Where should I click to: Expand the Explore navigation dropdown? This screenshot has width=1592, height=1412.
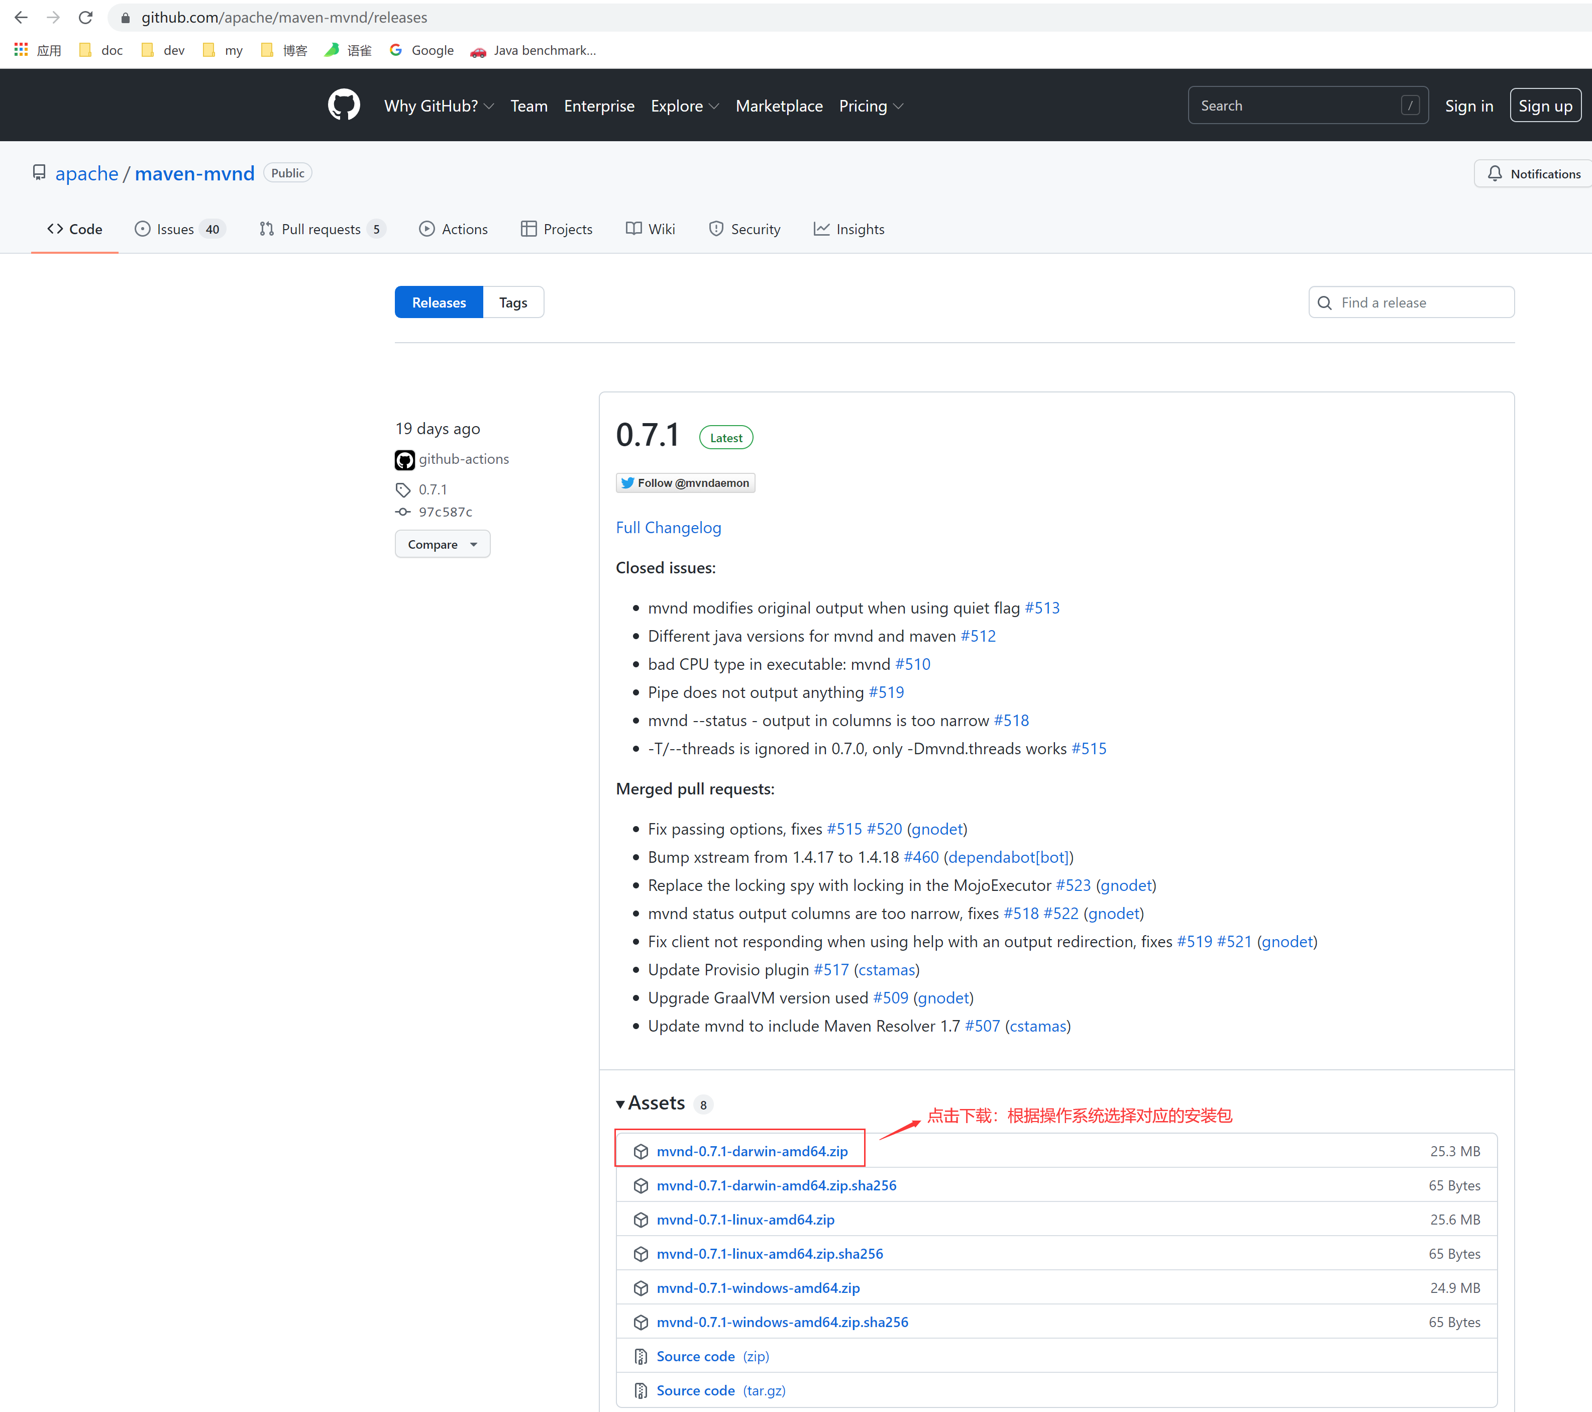[x=685, y=106]
